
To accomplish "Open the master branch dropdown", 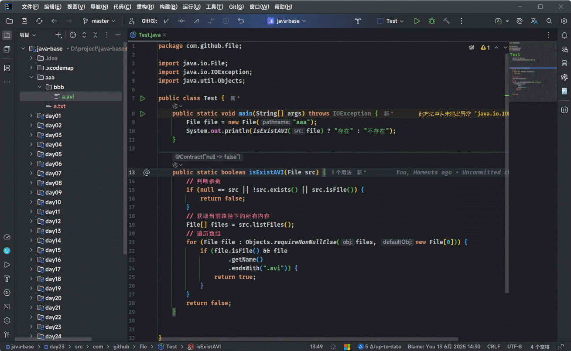I will [x=100, y=21].
